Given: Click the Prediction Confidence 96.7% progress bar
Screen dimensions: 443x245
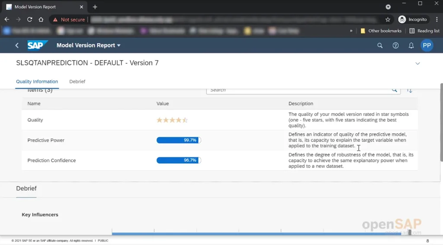Looking at the screenshot, I should (179, 160).
